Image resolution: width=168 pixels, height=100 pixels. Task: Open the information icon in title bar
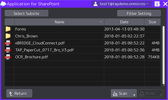click(x=157, y=4)
